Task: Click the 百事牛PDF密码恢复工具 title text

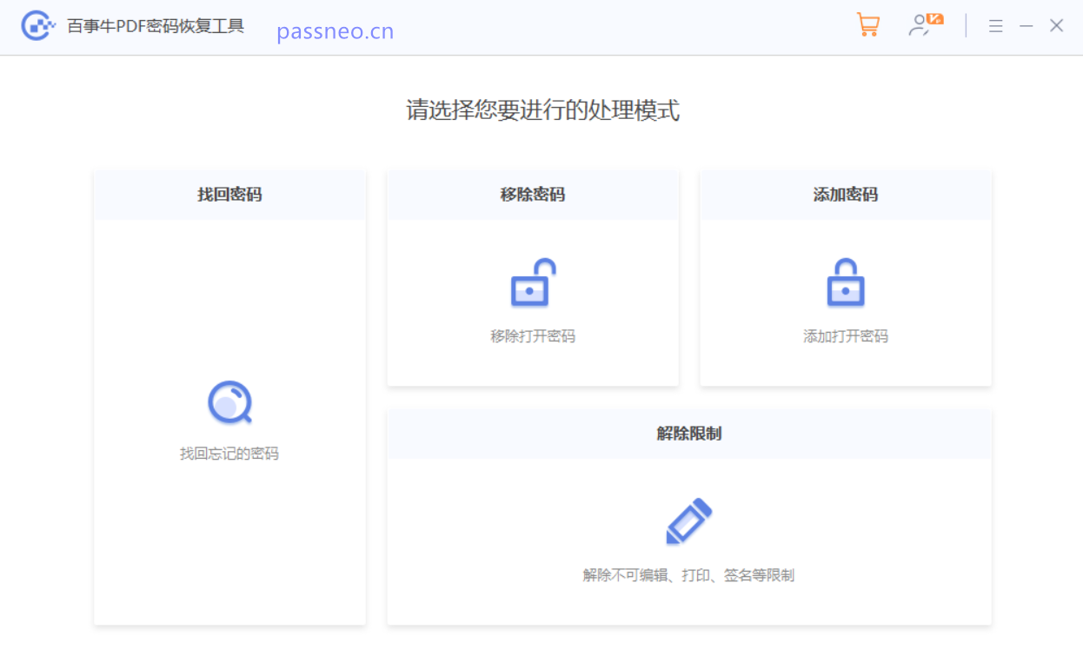Action: pyautogui.click(x=156, y=26)
